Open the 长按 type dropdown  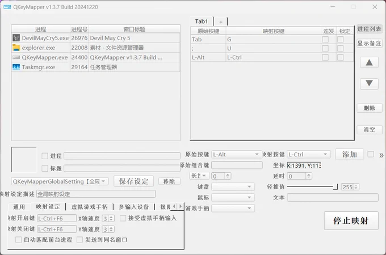coord(199,176)
